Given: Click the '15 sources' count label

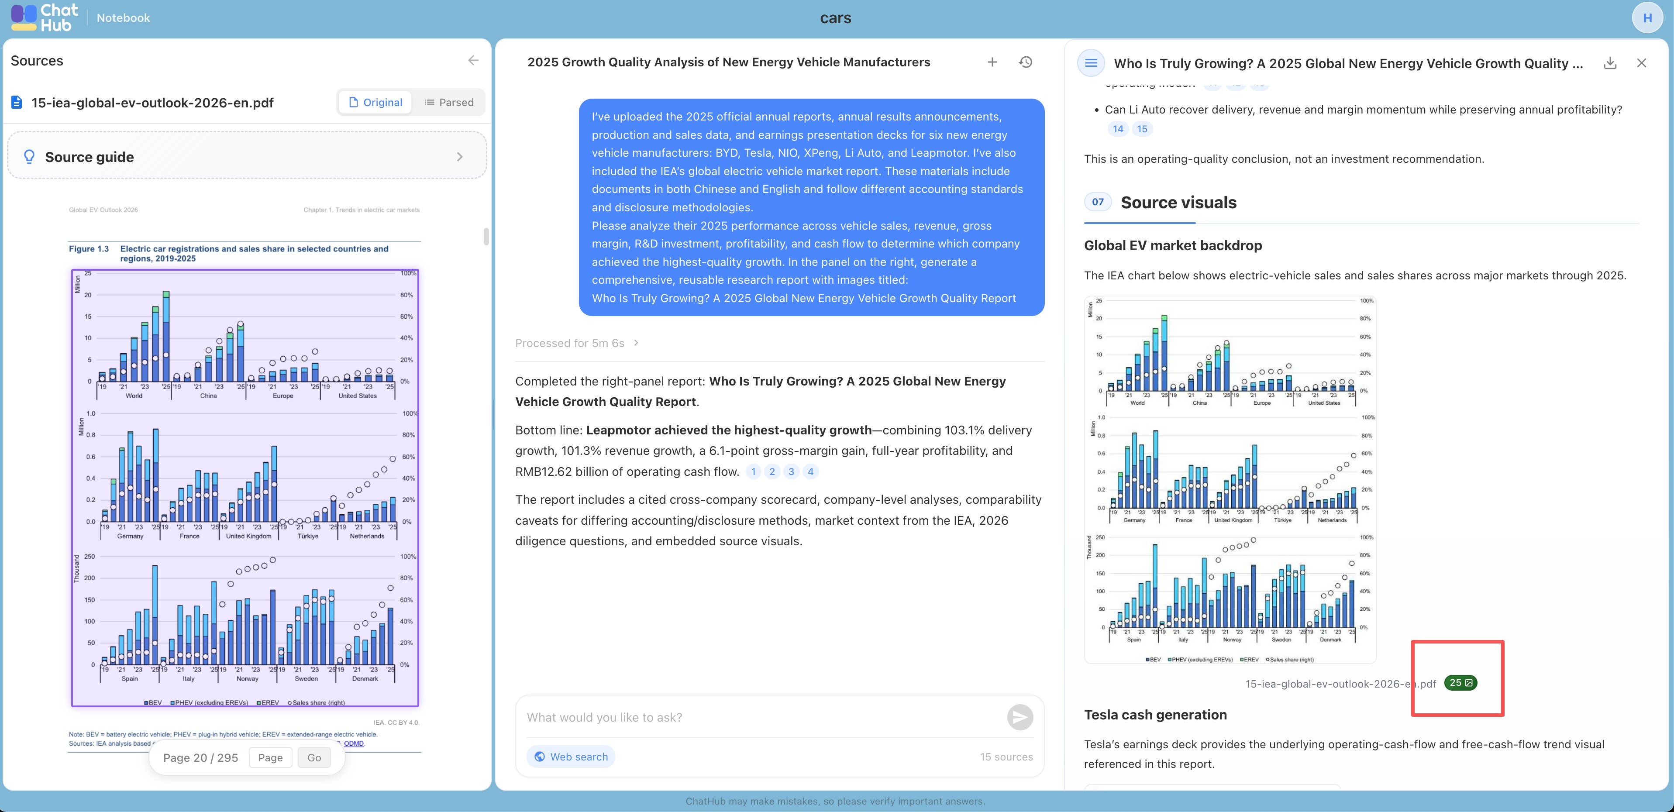Looking at the screenshot, I should (x=1006, y=757).
